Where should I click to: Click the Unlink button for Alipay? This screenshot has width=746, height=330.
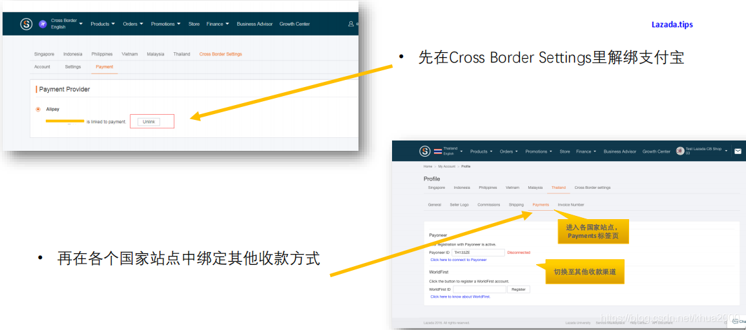pyautogui.click(x=149, y=122)
